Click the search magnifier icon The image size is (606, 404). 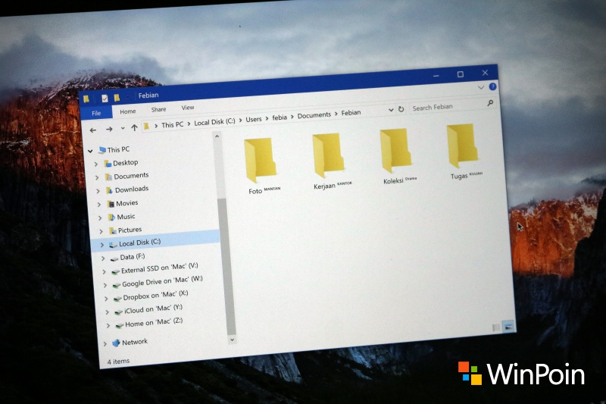(490, 103)
